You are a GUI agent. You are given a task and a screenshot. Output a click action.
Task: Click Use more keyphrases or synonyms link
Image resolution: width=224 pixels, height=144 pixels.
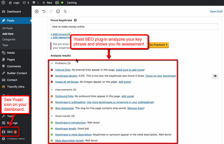coord(120,102)
